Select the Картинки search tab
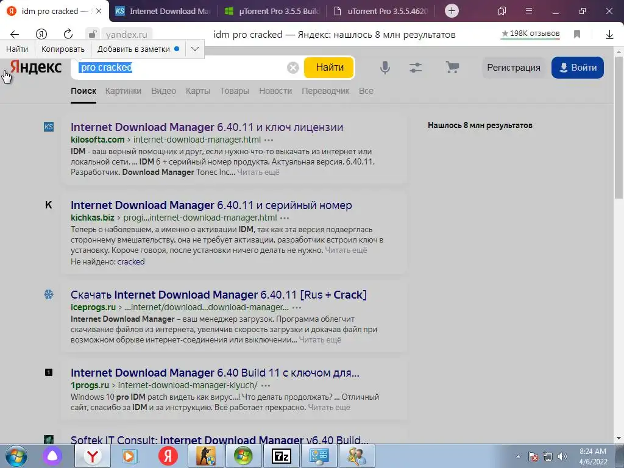 (123, 91)
